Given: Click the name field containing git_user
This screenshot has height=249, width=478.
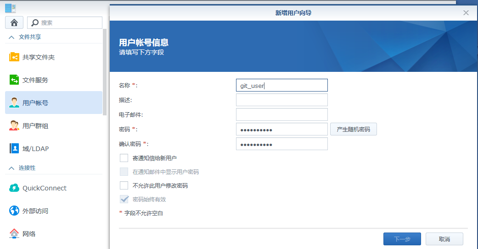Looking at the screenshot, I should [281, 85].
